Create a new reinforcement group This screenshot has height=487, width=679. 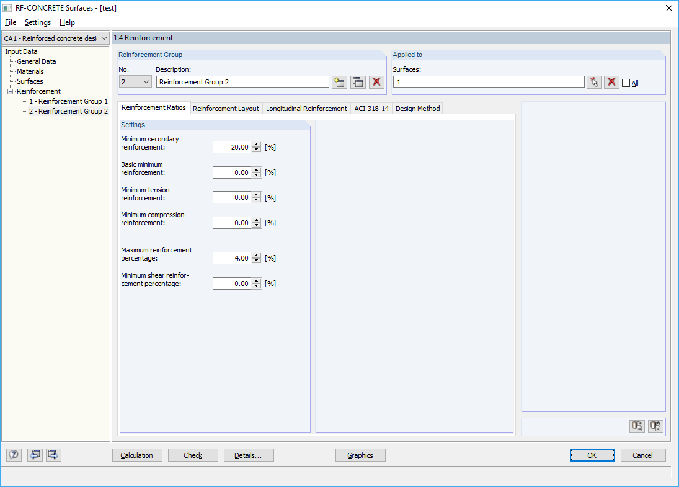click(x=339, y=81)
